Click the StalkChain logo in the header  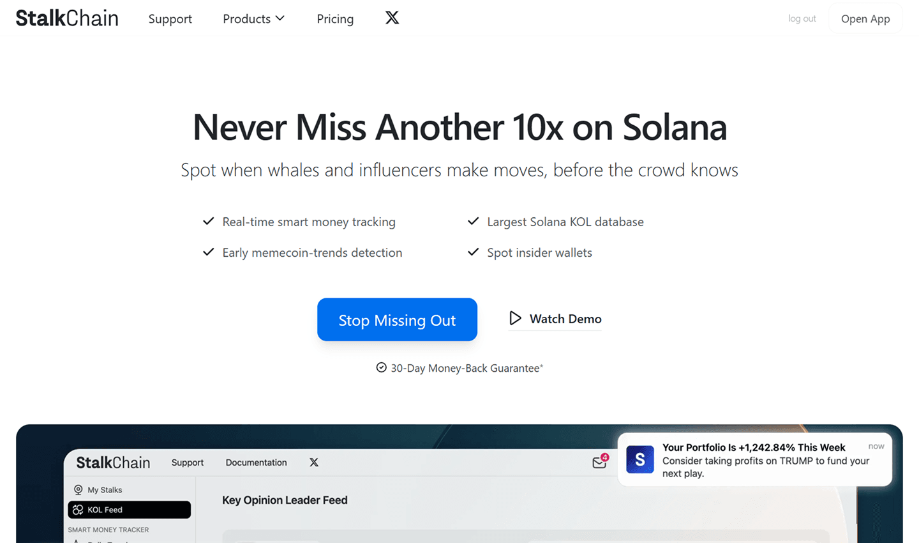(x=67, y=18)
